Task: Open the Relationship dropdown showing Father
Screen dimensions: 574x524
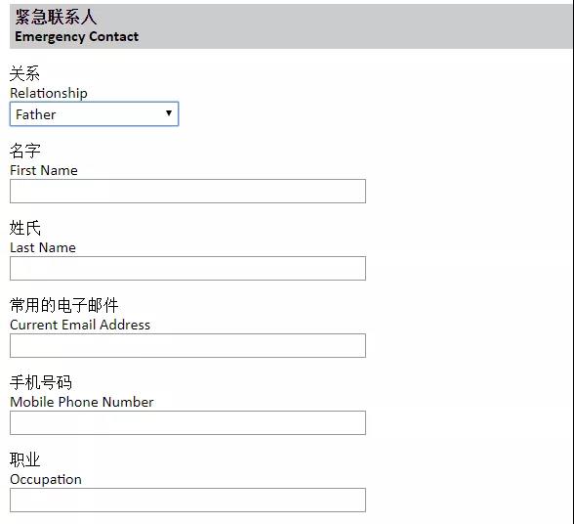Action: [x=94, y=114]
